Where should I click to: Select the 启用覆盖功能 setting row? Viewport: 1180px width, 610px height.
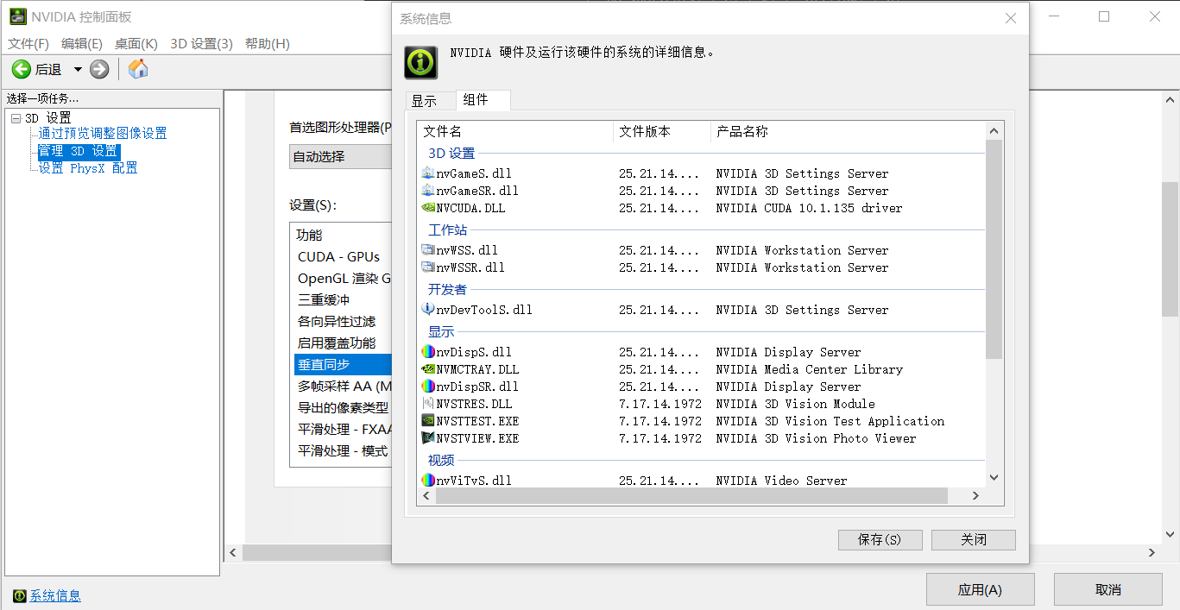[x=343, y=343]
